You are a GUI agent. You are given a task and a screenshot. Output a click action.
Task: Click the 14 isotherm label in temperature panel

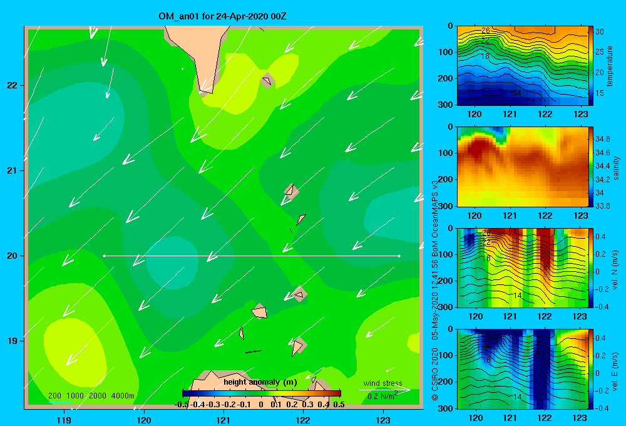(x=516, y=93)
